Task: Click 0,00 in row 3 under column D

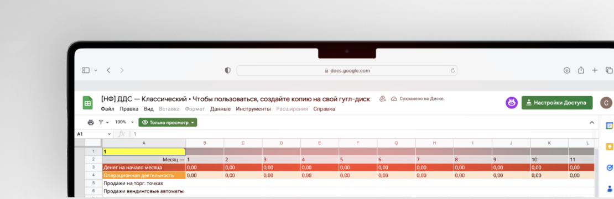Action: coord(281,167)
